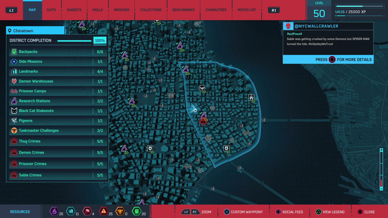Viewport: 388px width, 218px height.
Task: Select the Backpacks 6/6 count
Action: coord(100,52)
